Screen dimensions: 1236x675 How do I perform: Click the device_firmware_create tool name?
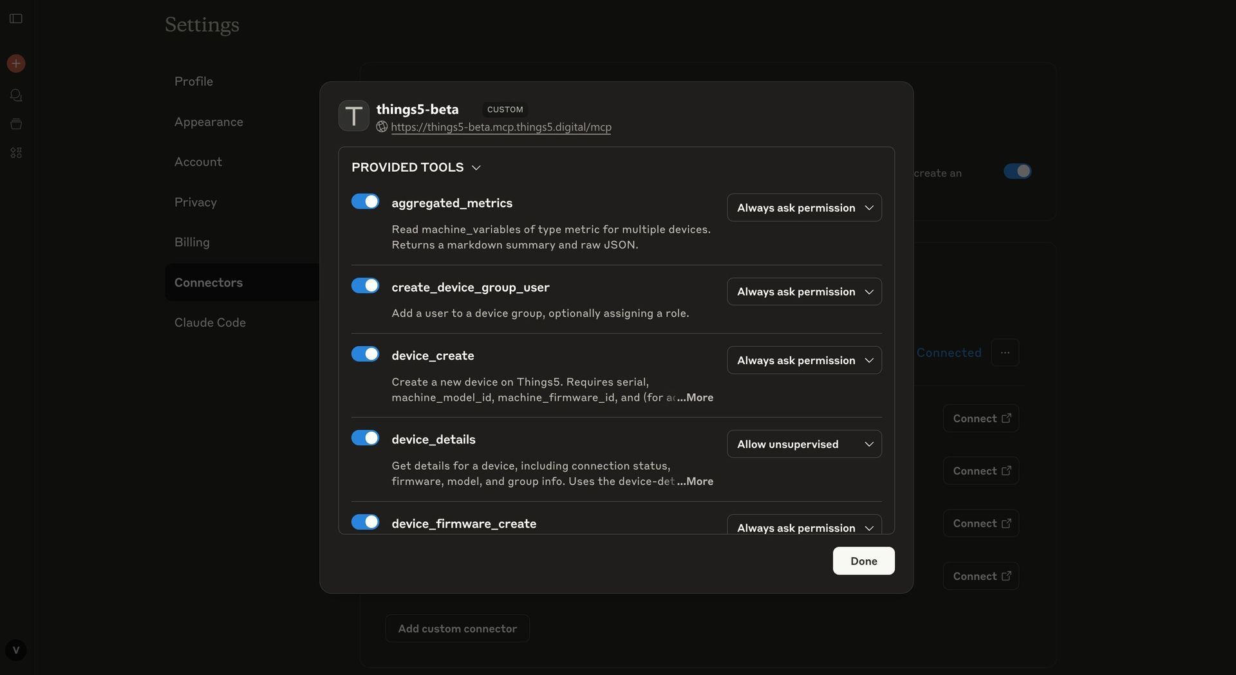coord(464,524)
